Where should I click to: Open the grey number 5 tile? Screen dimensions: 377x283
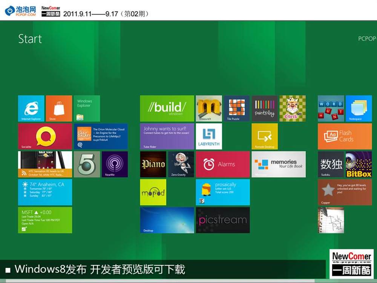(87, 165)
